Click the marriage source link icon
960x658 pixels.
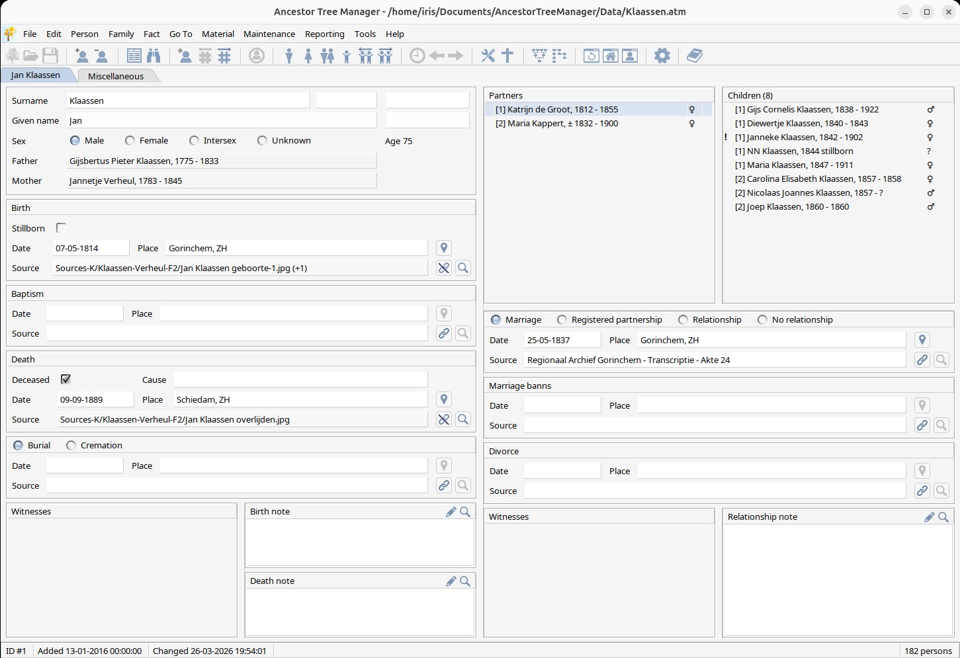922,360
